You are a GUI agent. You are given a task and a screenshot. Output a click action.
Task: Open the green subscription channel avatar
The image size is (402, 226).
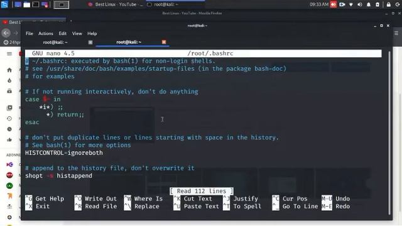click(9, 186)
